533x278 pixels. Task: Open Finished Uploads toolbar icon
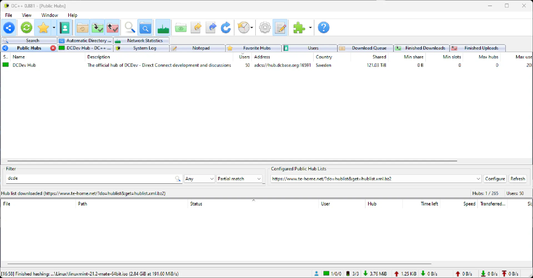pos(112,28)
